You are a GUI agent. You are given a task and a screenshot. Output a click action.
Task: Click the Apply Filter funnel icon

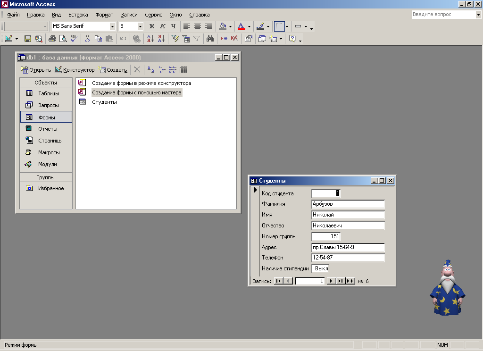[x=197, y=39]
